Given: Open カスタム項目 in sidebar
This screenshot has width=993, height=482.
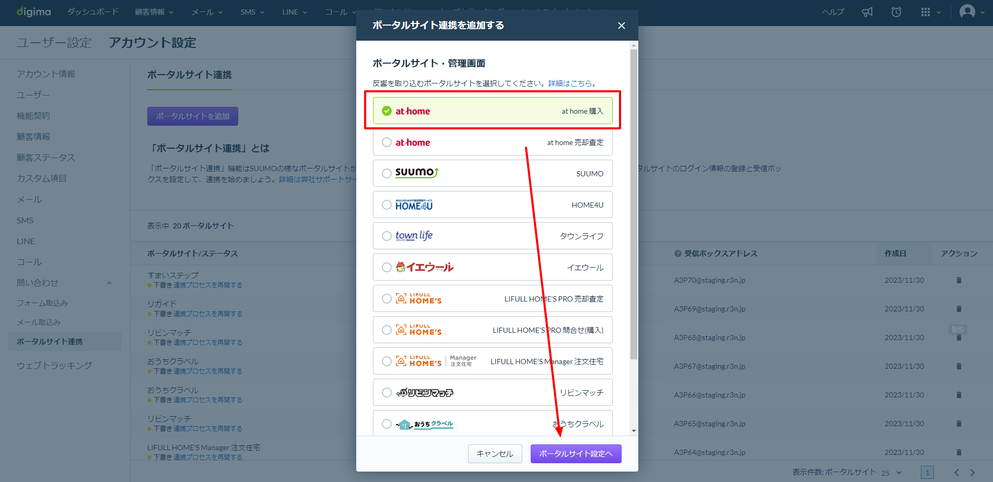Looking at the screenshot, I should (x=42, y=178).
